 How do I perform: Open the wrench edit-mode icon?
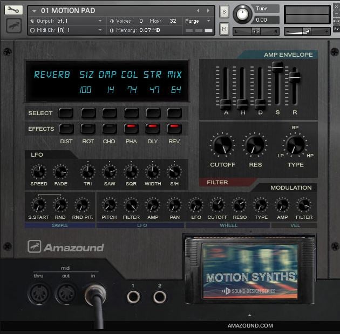(x=13, y=10)
